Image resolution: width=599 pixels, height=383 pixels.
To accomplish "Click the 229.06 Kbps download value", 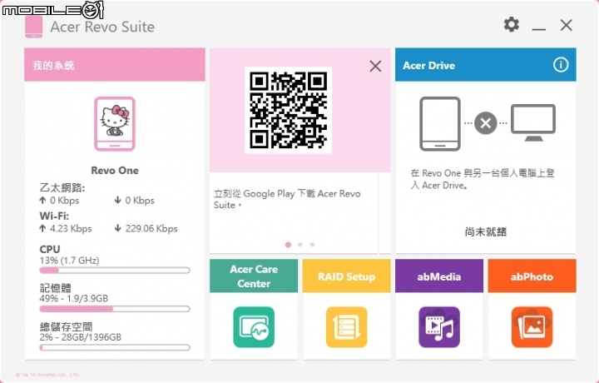I will 151,229.
